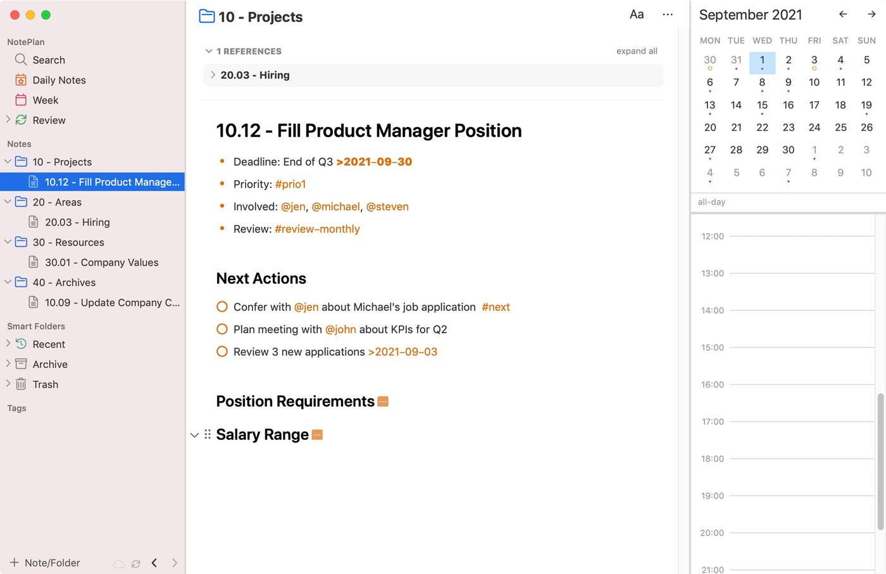The width and height of the screenshot is (886, 574).
Task: Click the Review refresh-arrows icon
Action: (x=21, y=120)
